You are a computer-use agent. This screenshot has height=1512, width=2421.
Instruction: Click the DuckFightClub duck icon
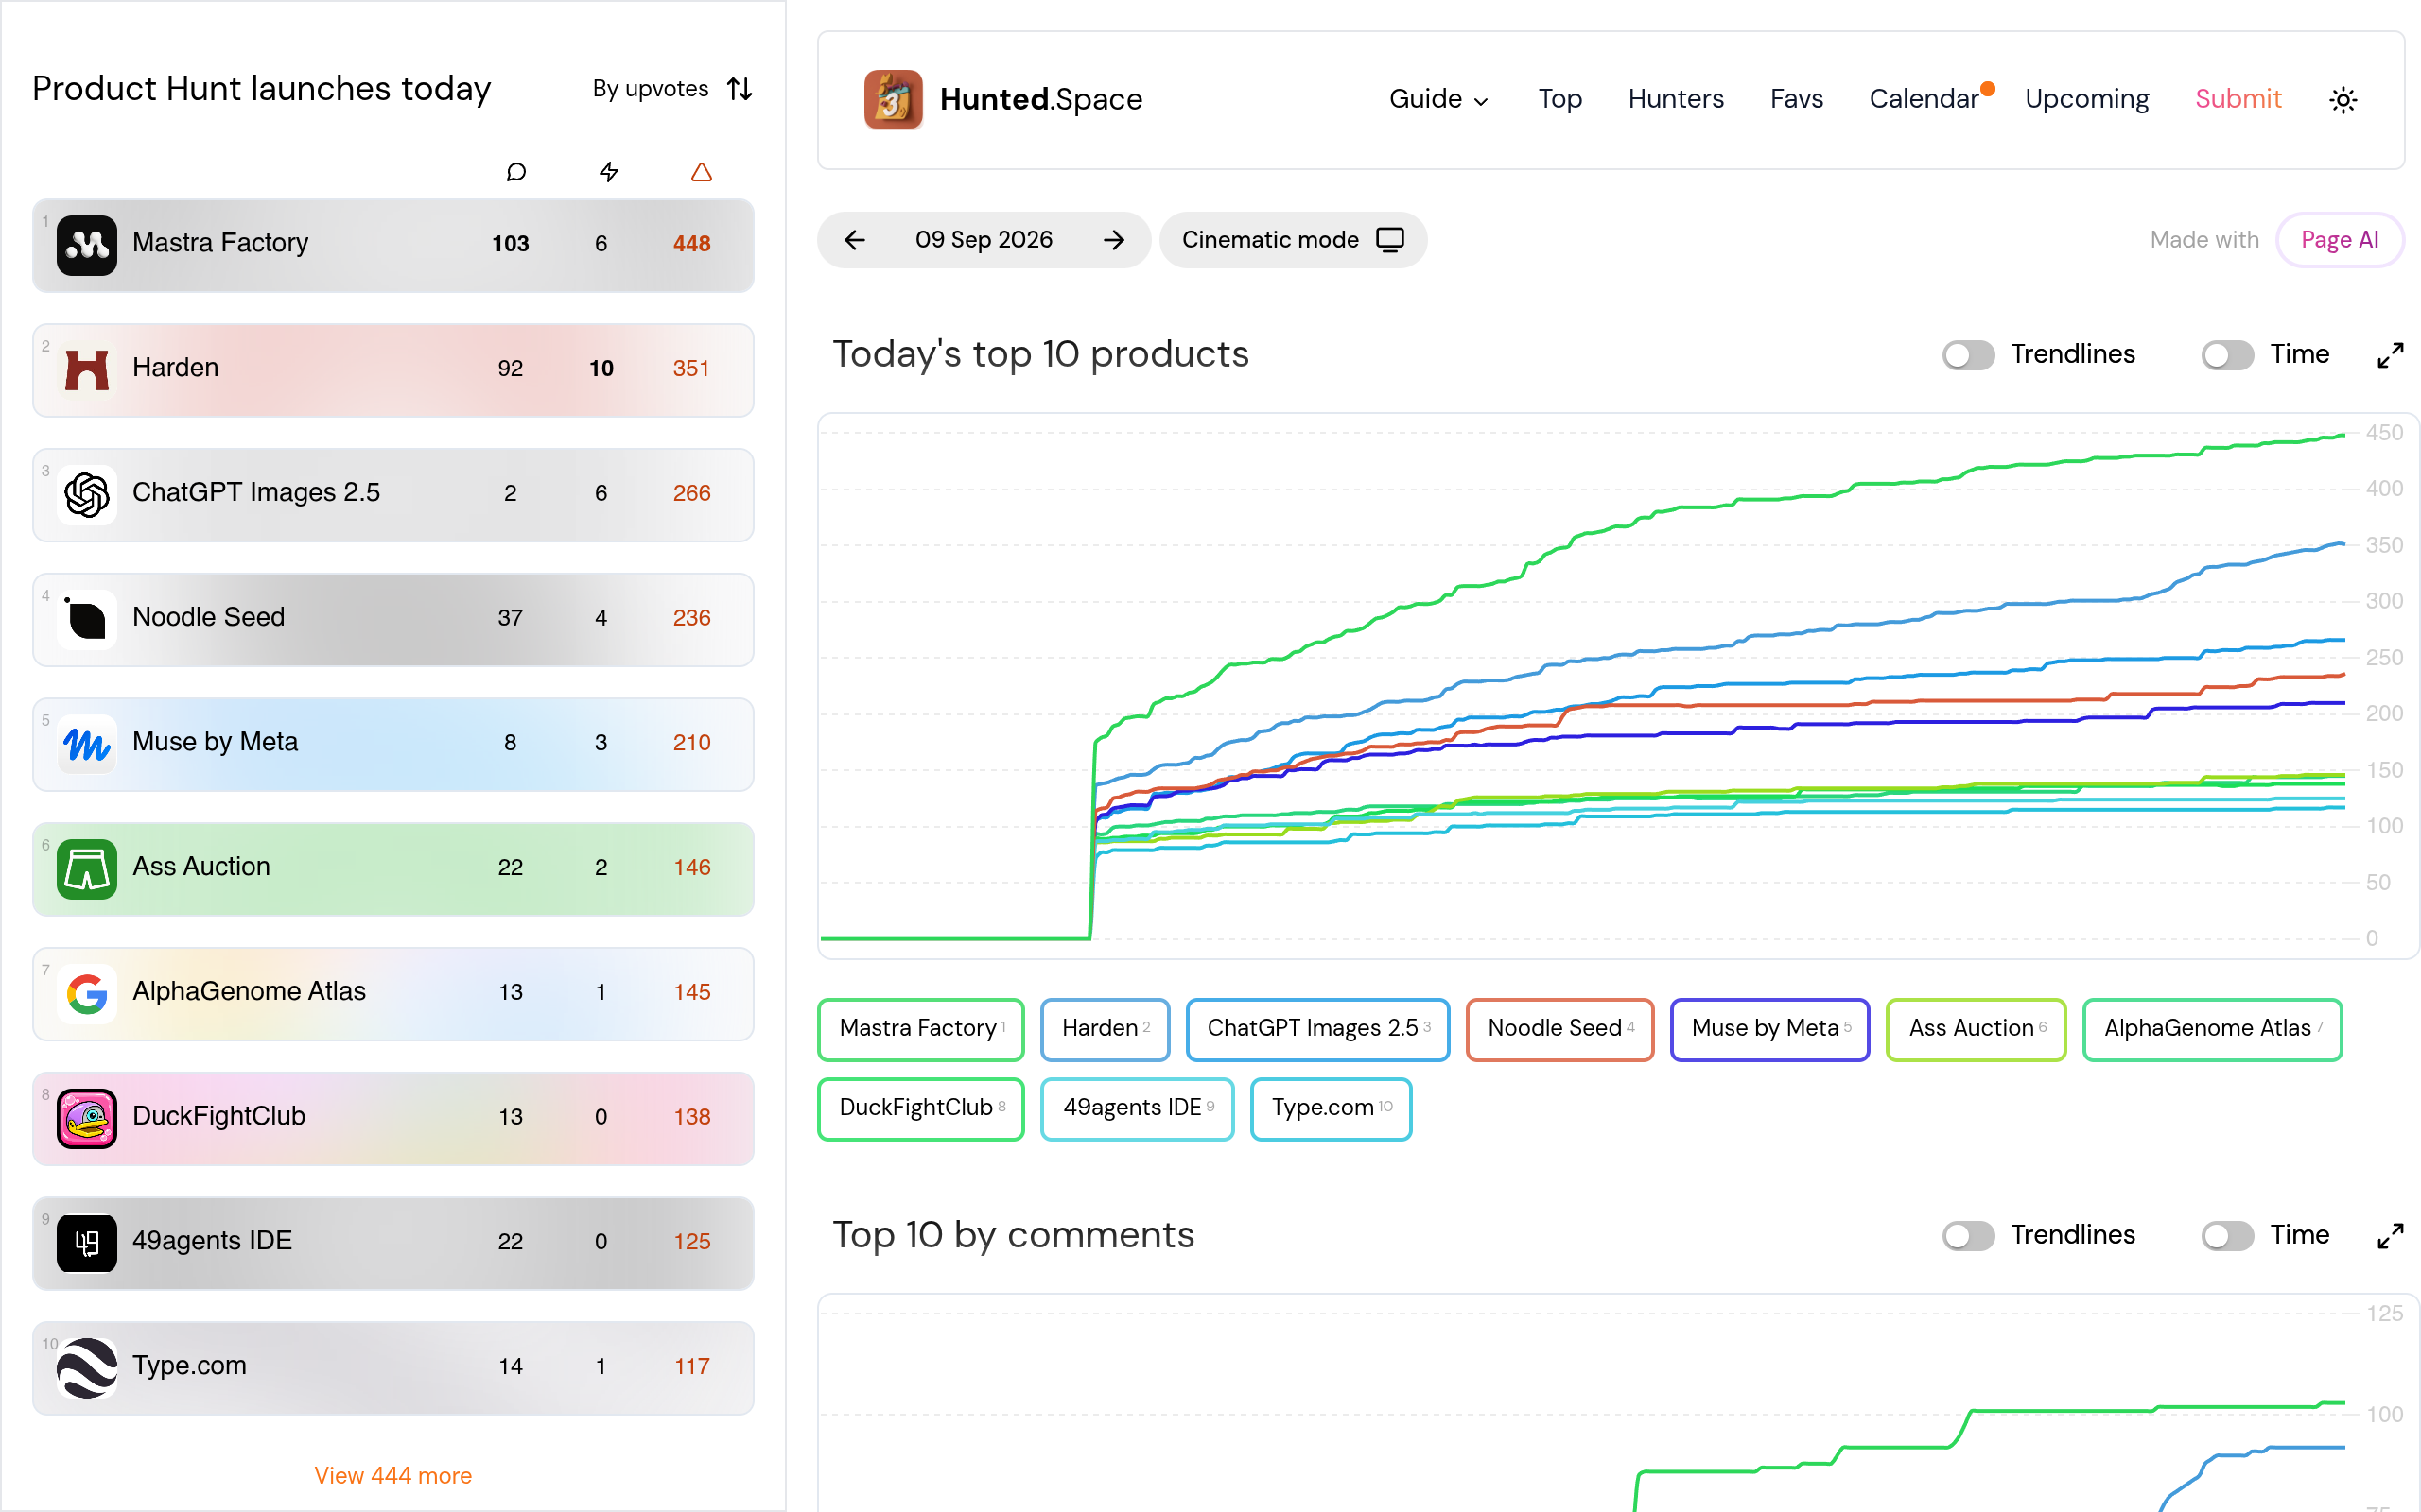(x=87, y=1118)
